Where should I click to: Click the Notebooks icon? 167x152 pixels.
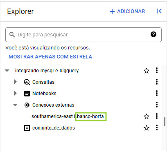click(27, 94)
